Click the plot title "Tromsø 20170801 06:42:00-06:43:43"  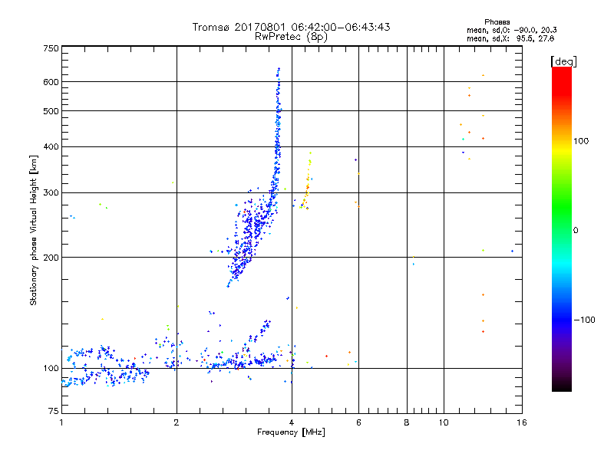291,27
